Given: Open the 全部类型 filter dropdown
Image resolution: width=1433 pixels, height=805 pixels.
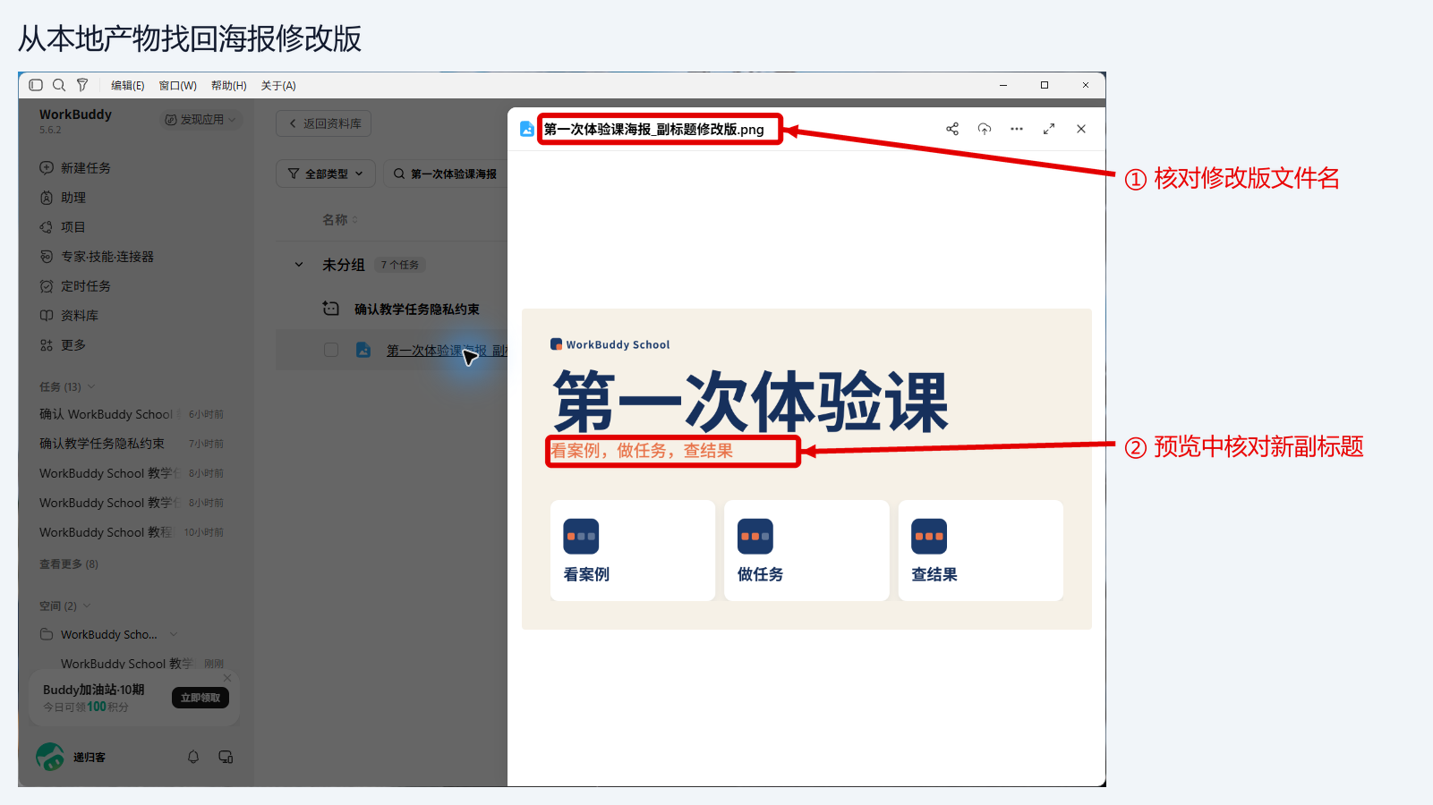Looking at the screenshot, I should (x=326, y=174).
